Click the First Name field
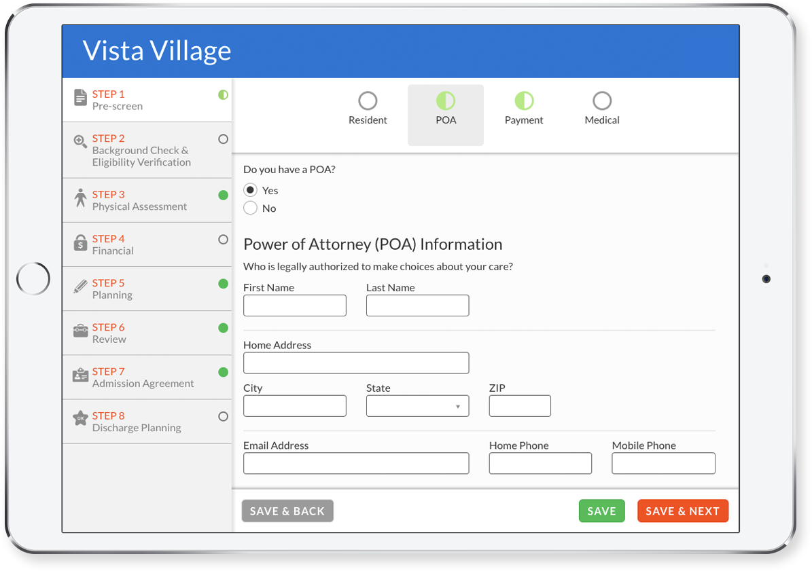Screen dimensions: 812x571 (x=295, y=306)
